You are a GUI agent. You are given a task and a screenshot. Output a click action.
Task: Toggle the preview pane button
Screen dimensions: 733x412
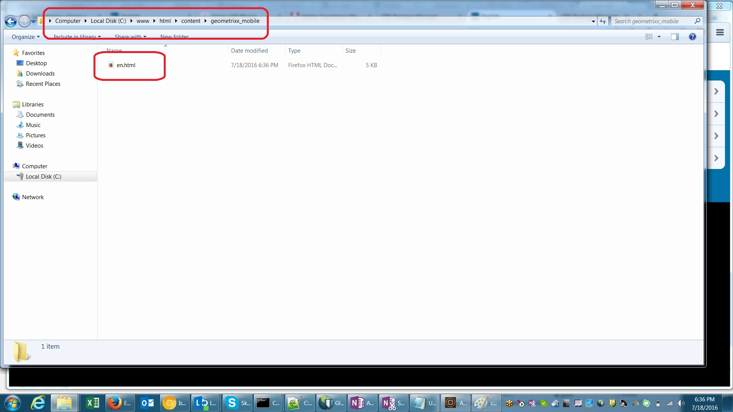[x=675, y=37]
